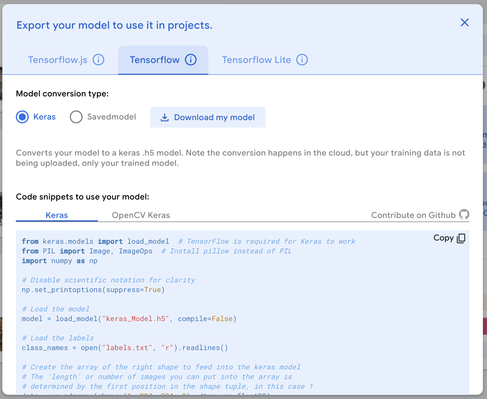The image size is (487, 399).
Task: Click the copy clipboard icon
Action: tap(461, 238)
